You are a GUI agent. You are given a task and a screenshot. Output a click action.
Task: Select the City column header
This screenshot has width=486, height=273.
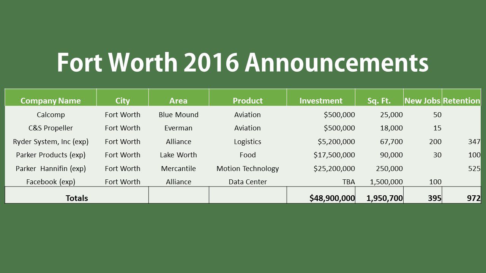click(123, 100)
